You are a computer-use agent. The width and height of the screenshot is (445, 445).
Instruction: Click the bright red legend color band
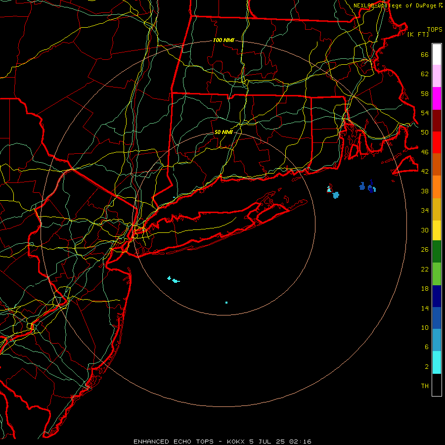click(437, 142)
